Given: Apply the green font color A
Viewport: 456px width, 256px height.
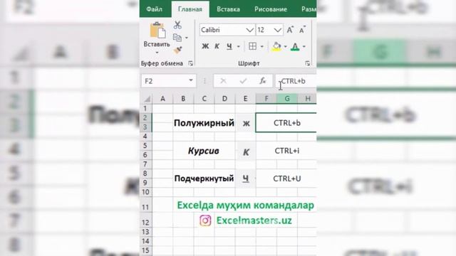Looking at the screenshot, I should pyautogui.click(x=295, y=46).
